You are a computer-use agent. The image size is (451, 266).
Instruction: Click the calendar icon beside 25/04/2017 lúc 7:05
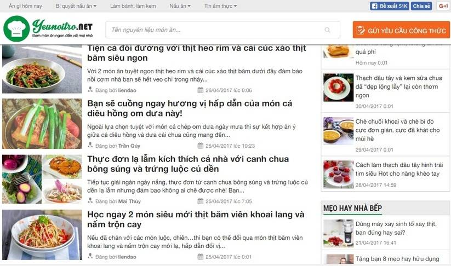201,201
